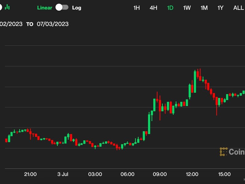Select the 1W timeframe
The image size is (245, 184).
click(x=187, y=8)
